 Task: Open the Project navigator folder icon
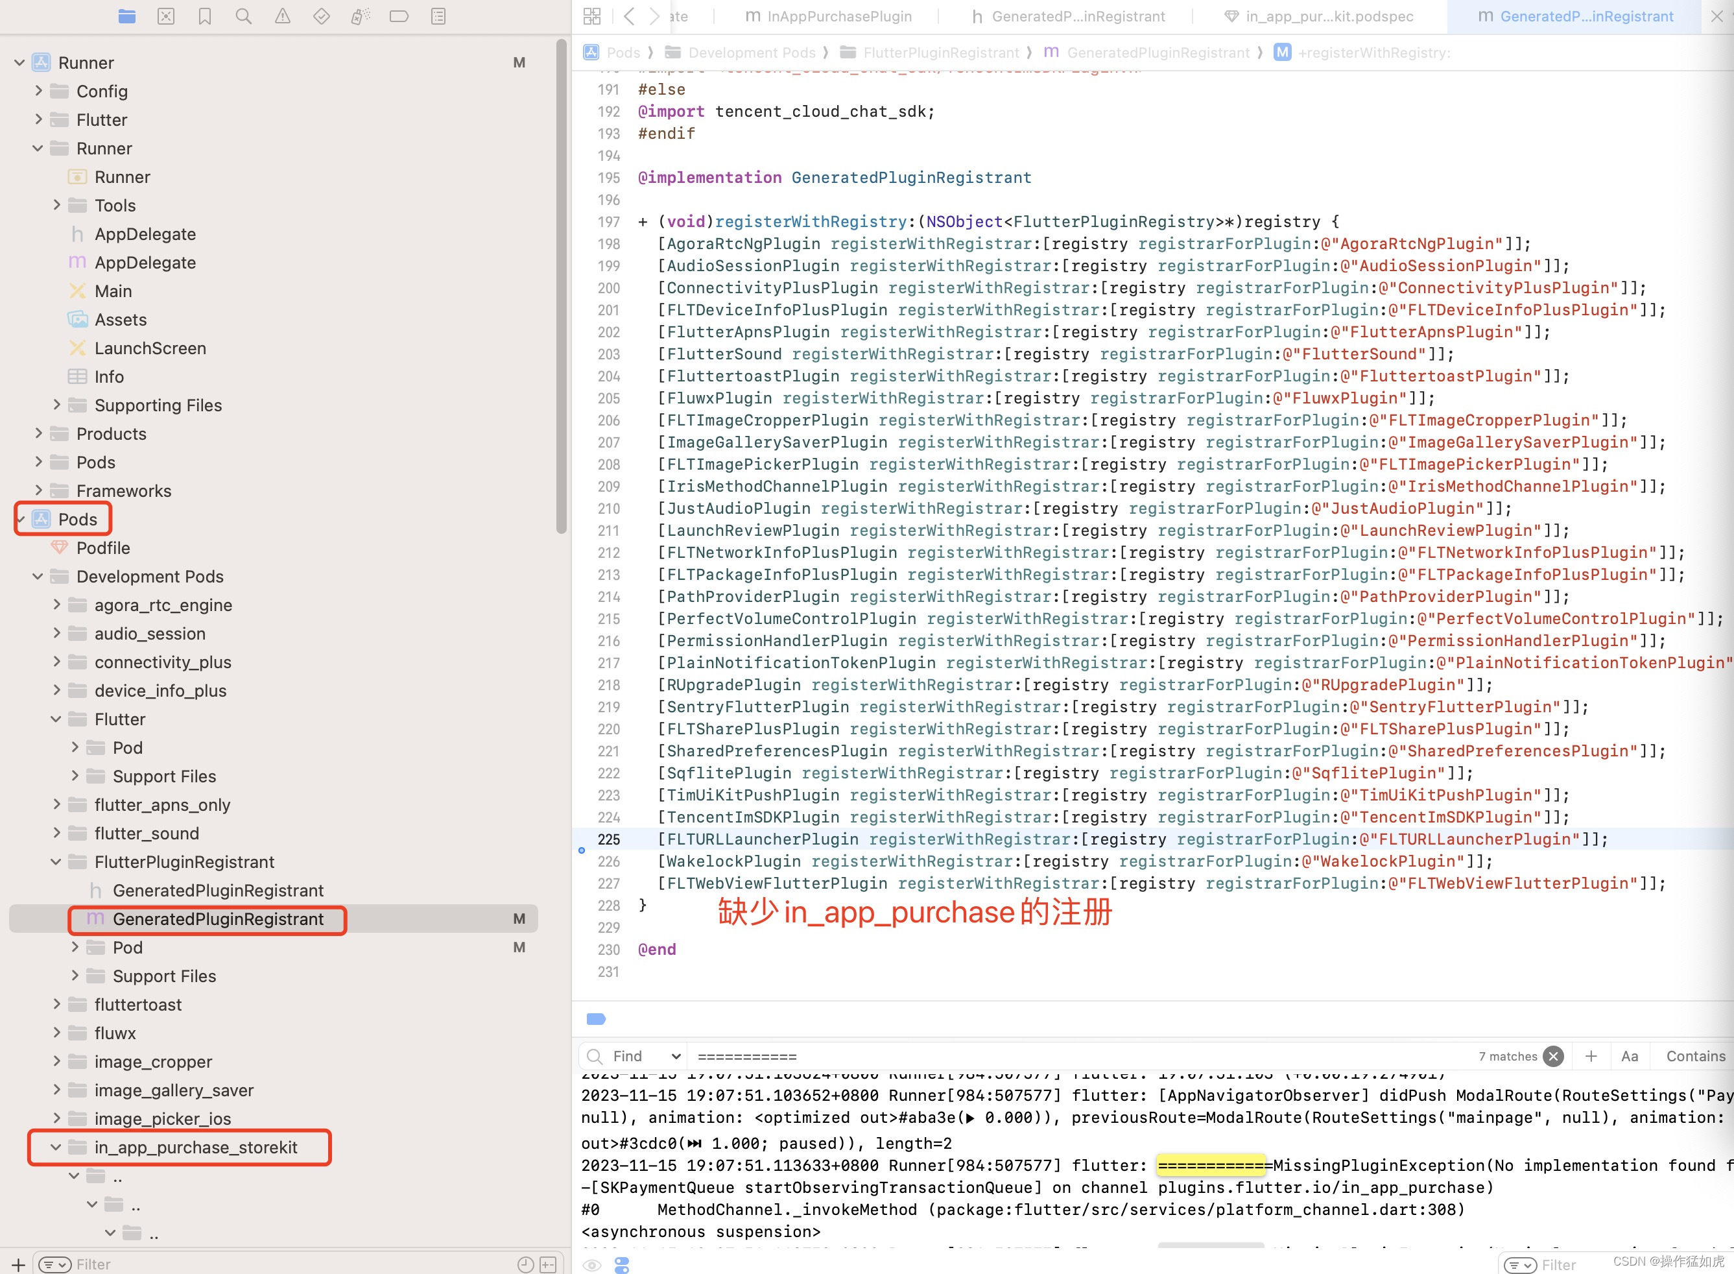pos(127,16)
